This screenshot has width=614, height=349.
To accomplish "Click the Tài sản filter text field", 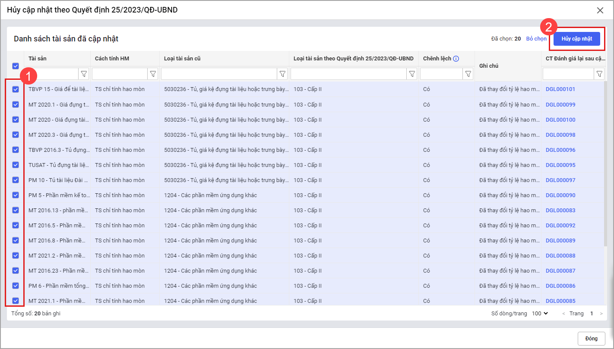I will tap(52, 74).
